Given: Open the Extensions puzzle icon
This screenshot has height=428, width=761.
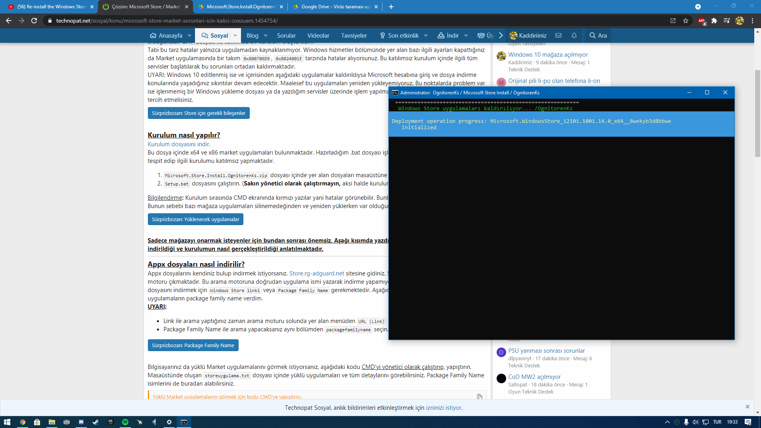Looking at the screenshot, I should point(714,21).
